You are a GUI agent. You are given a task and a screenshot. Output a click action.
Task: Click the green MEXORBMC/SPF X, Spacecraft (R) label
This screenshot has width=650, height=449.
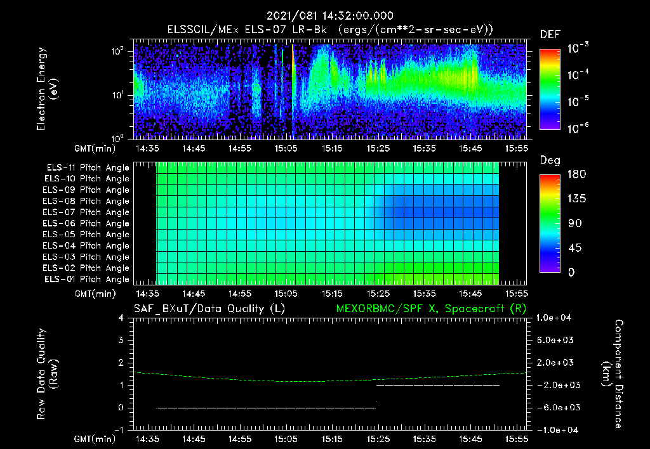point(431,309)
